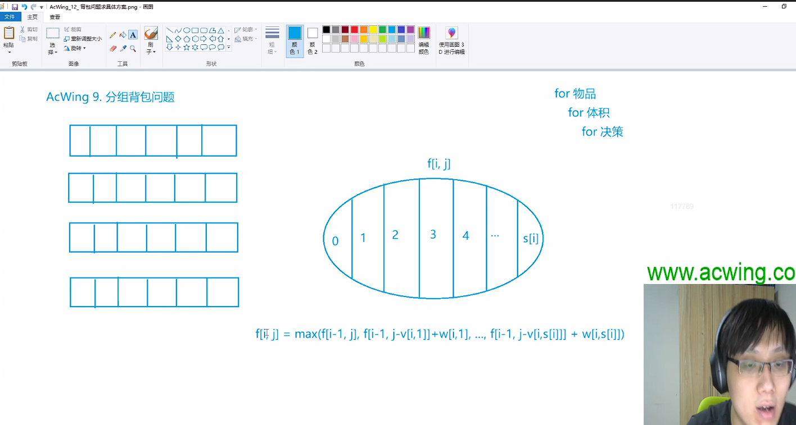Click the 'f[i, j]' label above ellipse
The height and width of the screenshot is (425, 796).
tap(439, 164)
